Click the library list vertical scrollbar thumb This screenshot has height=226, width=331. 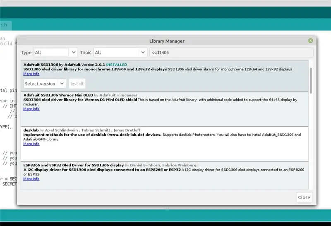(311, 80)
